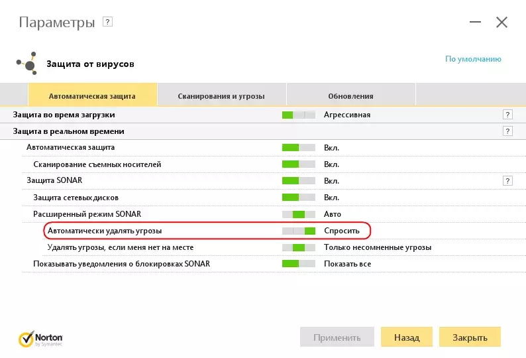Screen dimensions: 526x358
Task: Click the Спросить value text
Action: click(341, 231)
